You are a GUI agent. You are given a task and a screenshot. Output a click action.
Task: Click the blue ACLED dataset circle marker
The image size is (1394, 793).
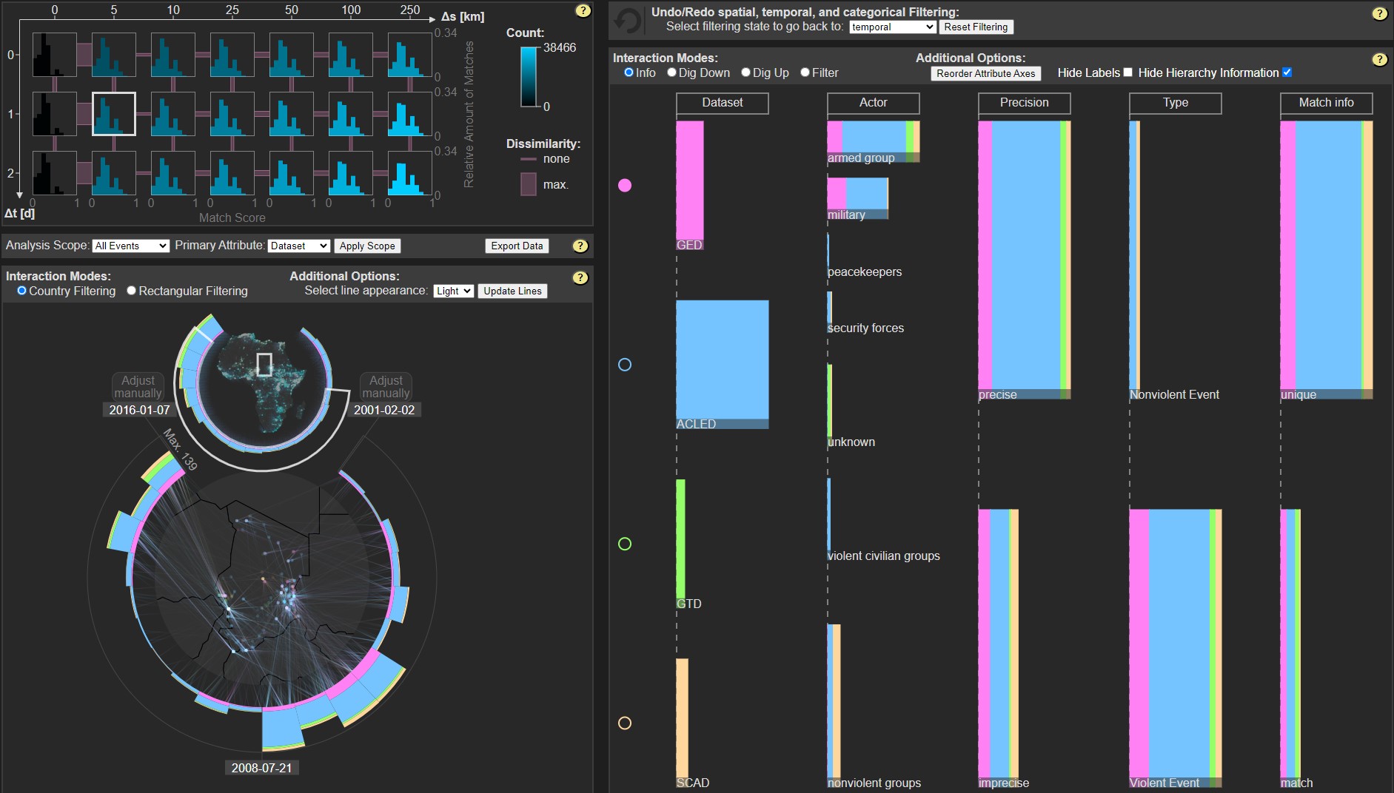[625, 365]
